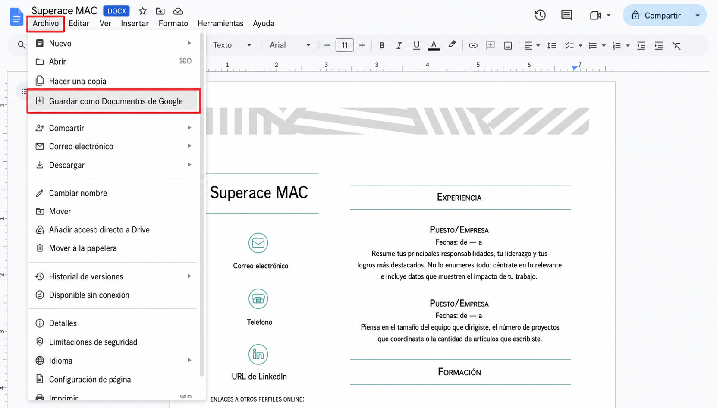Open the Insertar menu

[x=135, y=23]
